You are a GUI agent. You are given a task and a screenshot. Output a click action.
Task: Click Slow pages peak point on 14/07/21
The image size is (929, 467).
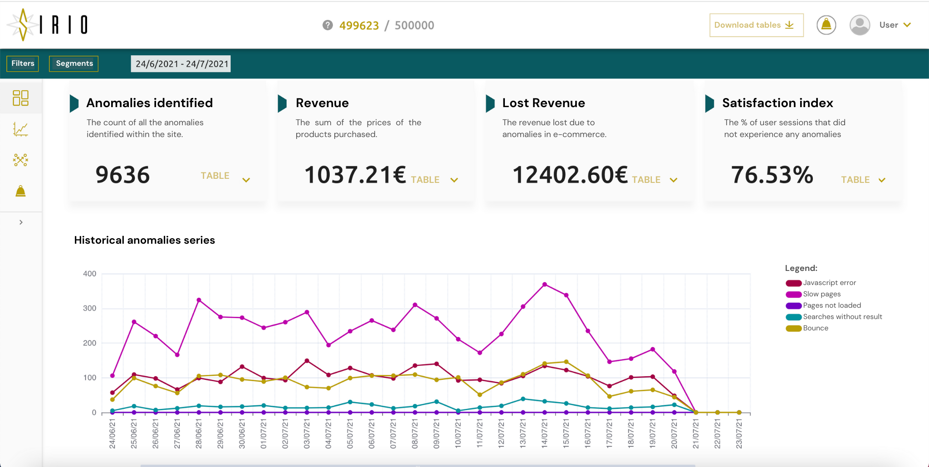pyautogui.click(x=544, y=285)
